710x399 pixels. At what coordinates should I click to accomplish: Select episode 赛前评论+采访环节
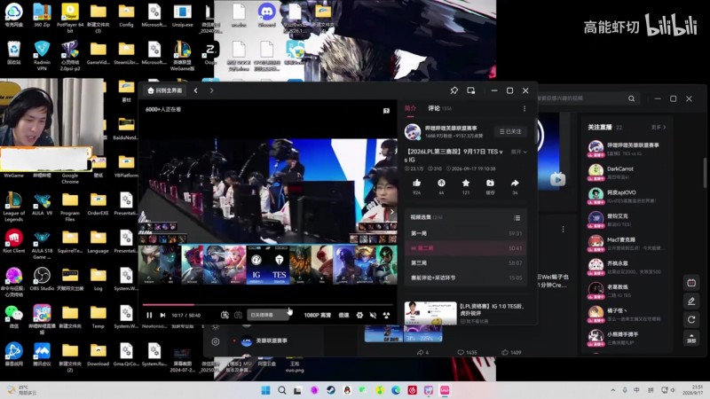point(466,278)
